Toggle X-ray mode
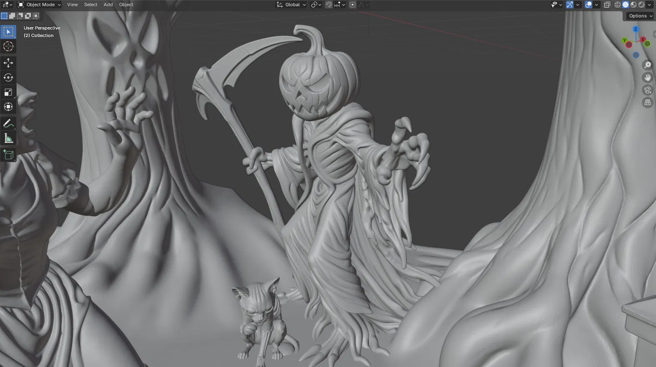The image size is (656, 367). click(x=607, y=5)
